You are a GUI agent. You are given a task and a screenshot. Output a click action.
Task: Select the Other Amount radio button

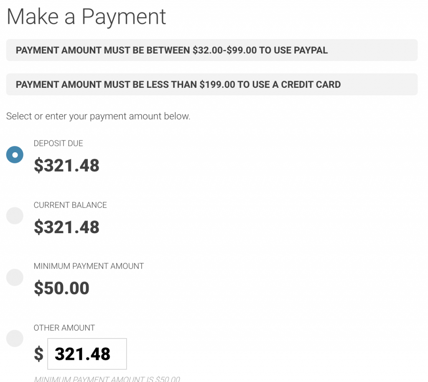click(15, 338)
